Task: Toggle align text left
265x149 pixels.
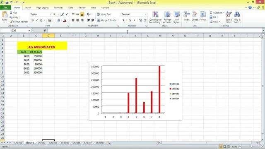Action: tap(73, 20)
